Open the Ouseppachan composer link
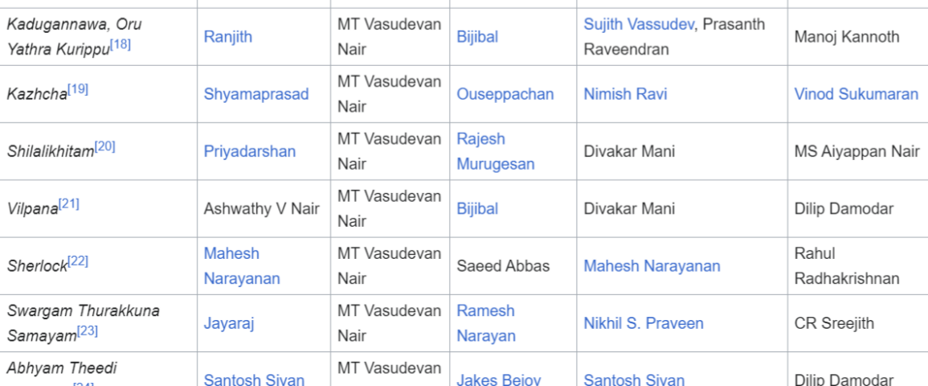 [x=505, y=94]
